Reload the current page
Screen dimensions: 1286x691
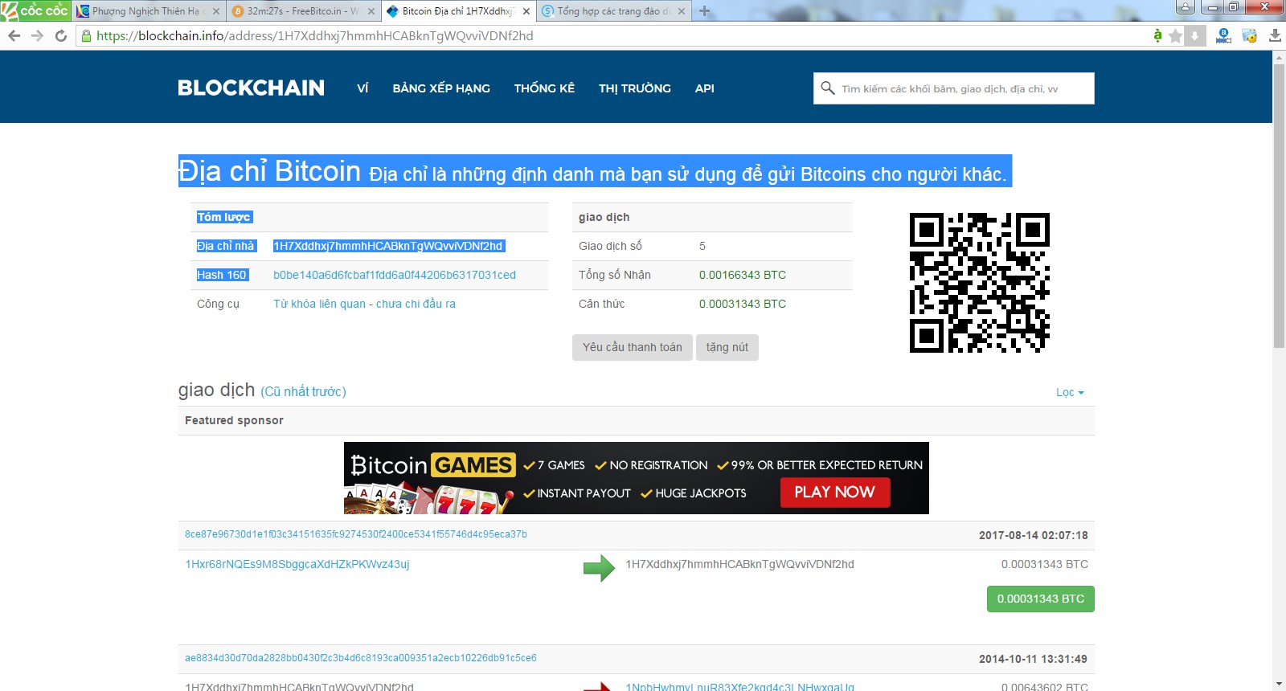[x=61, y=35]
